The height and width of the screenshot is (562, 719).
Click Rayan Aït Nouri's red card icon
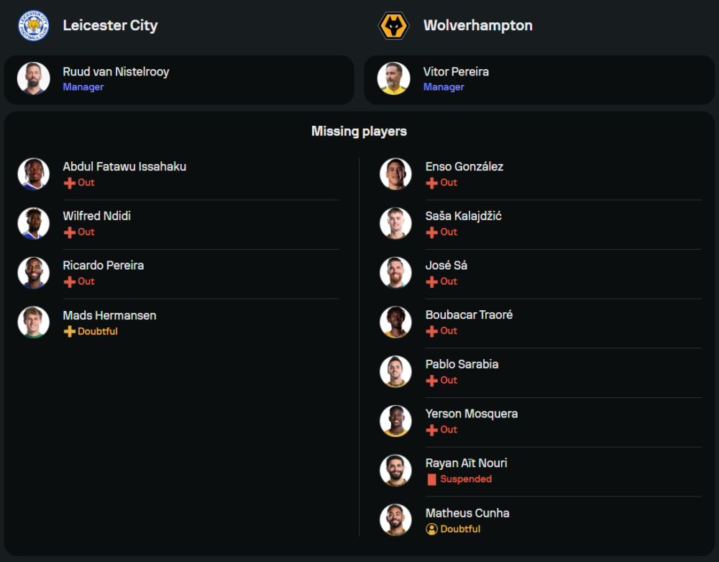pyautogui.click(x=431, y=479)
